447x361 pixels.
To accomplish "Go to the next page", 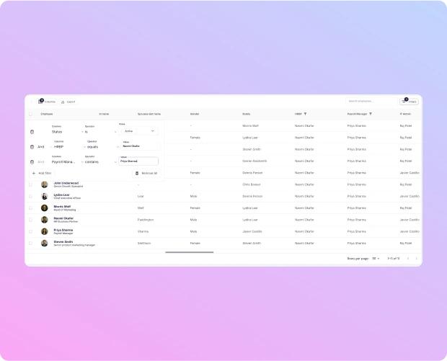I will point(417,258).
